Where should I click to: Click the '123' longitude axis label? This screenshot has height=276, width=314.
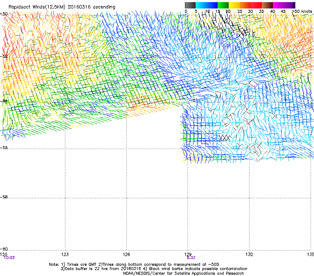coord(65,254)
